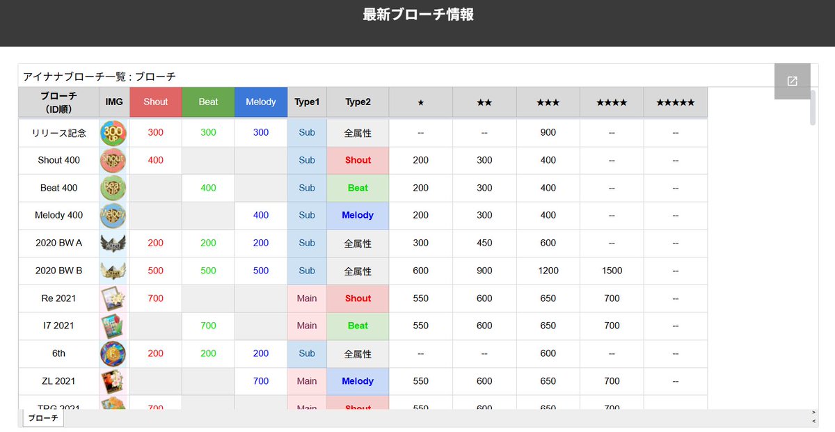Select the 2020 BW B white wings icon
Viewport: 835px width, 432px height.
point(113,271)
